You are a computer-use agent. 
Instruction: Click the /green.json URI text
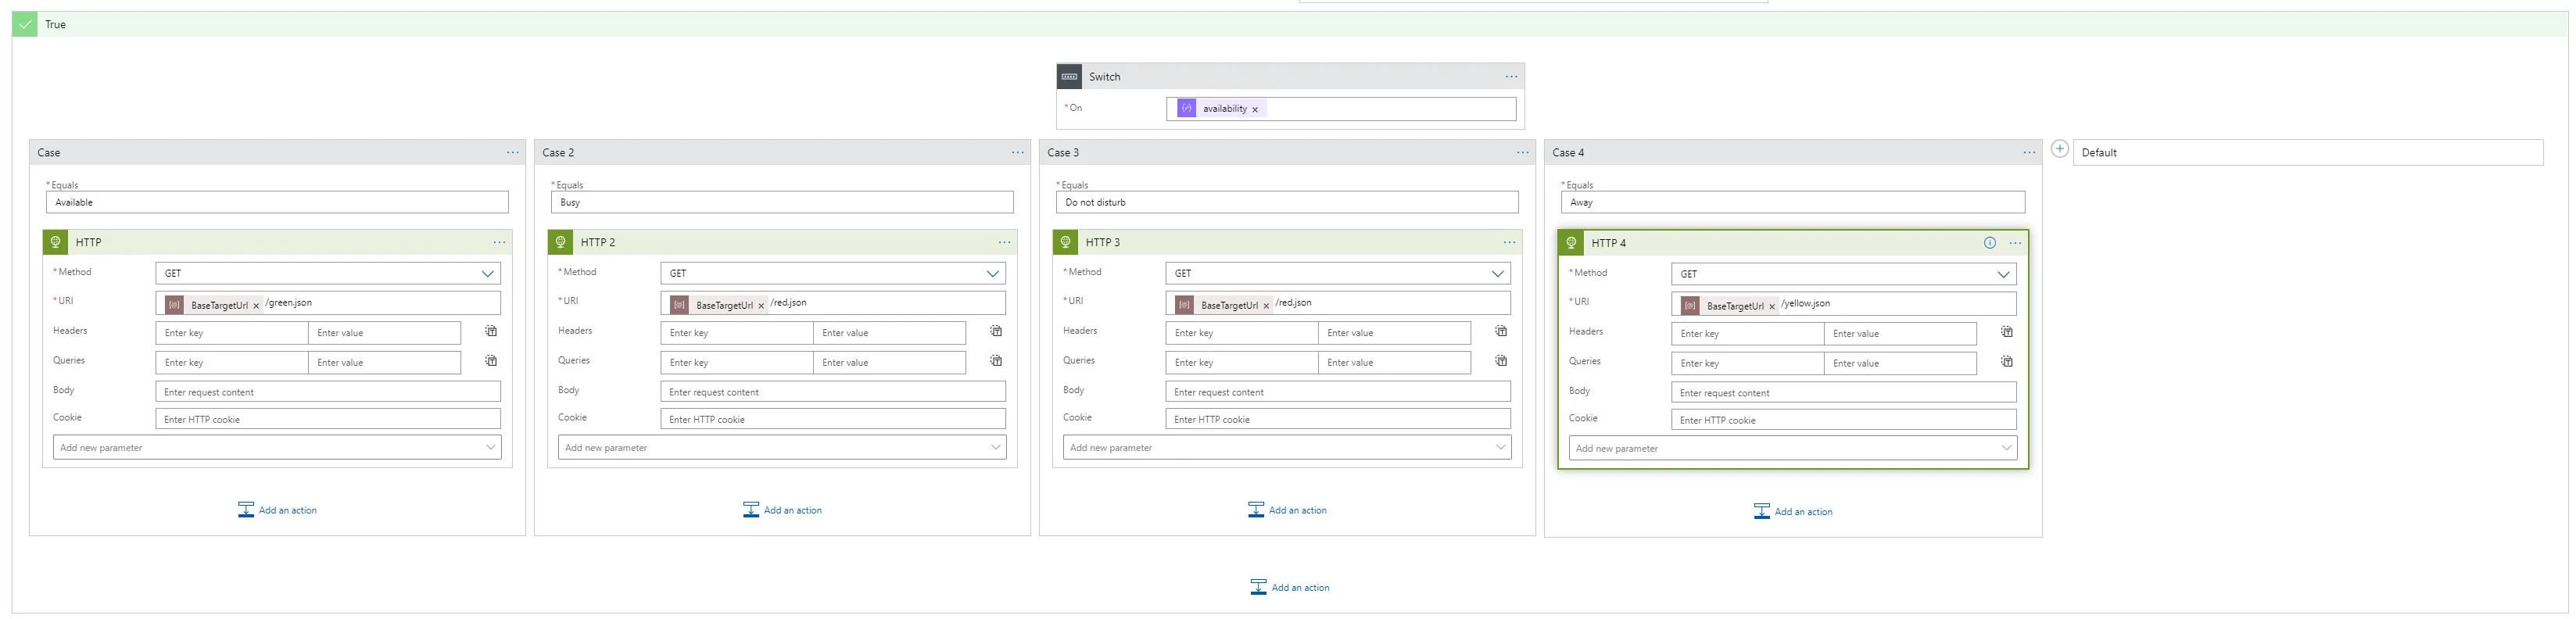tap(289, 303)
